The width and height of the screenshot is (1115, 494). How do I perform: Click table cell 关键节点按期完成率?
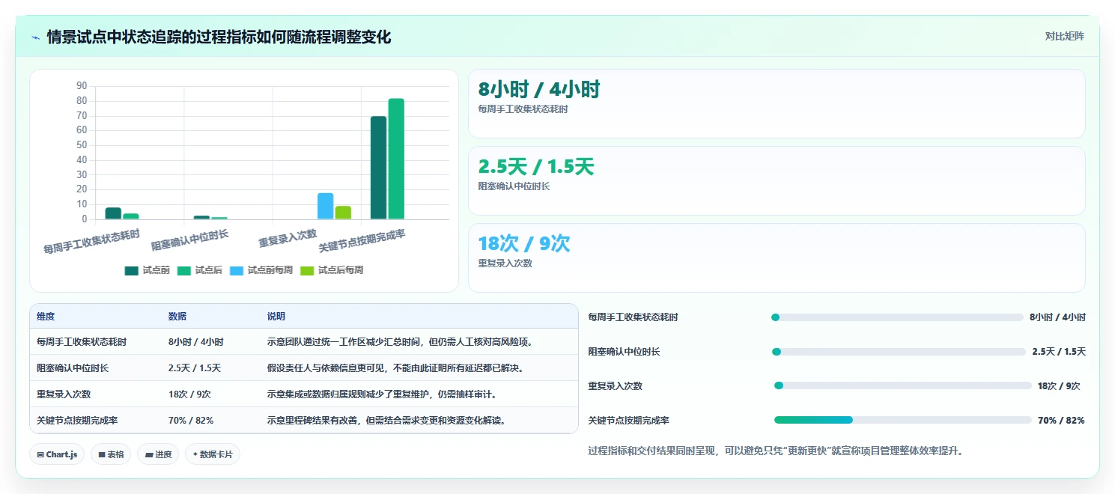pyautogui.click(x=77, y=420)
